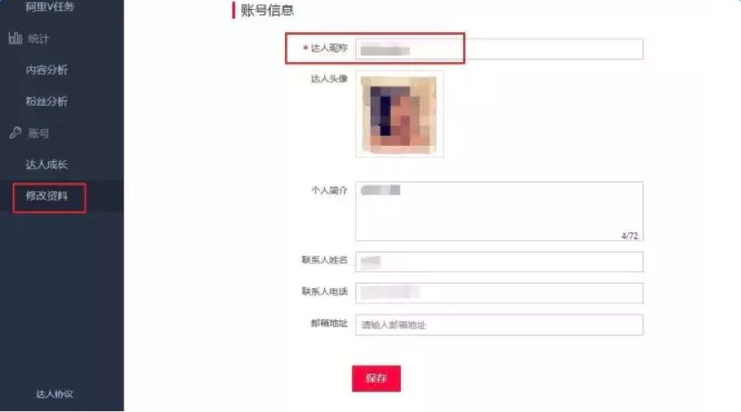This screenshot has width=741, height=412.
Task: Open 达人成长 menu entry
Action: [47, 165]
